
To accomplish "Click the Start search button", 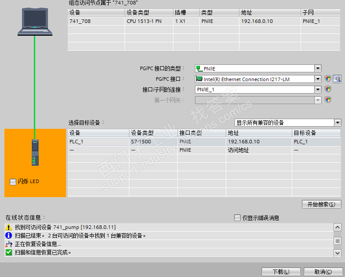I will (x=321, y=204).
